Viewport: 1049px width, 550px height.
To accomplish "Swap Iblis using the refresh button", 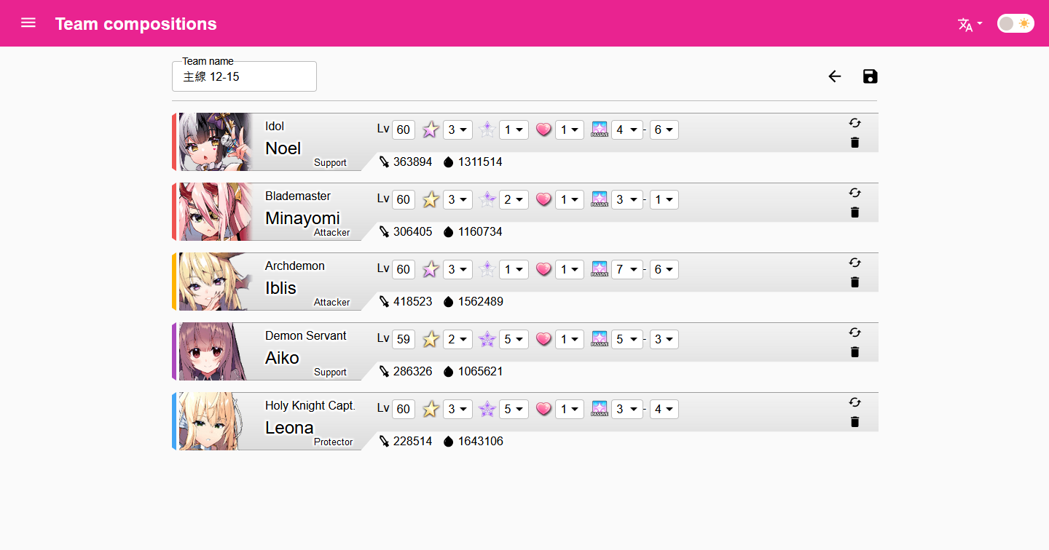I will pos(854,263).
